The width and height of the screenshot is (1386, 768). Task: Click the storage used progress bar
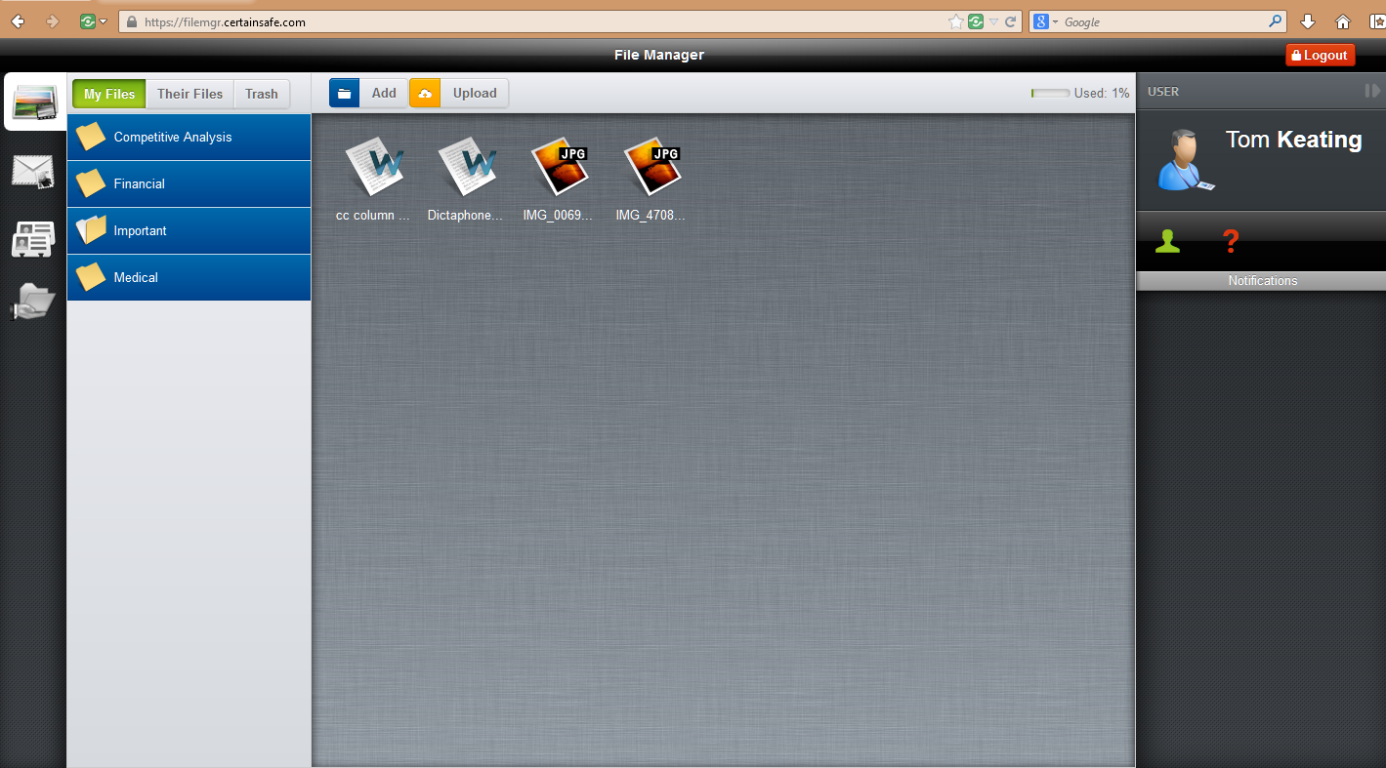coord(1050,94)
